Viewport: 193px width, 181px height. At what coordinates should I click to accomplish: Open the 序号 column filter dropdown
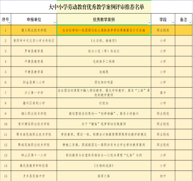pos(9,23)
